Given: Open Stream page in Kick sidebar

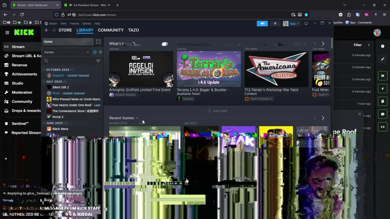Looking at the screenshot, I should point(18,47).
